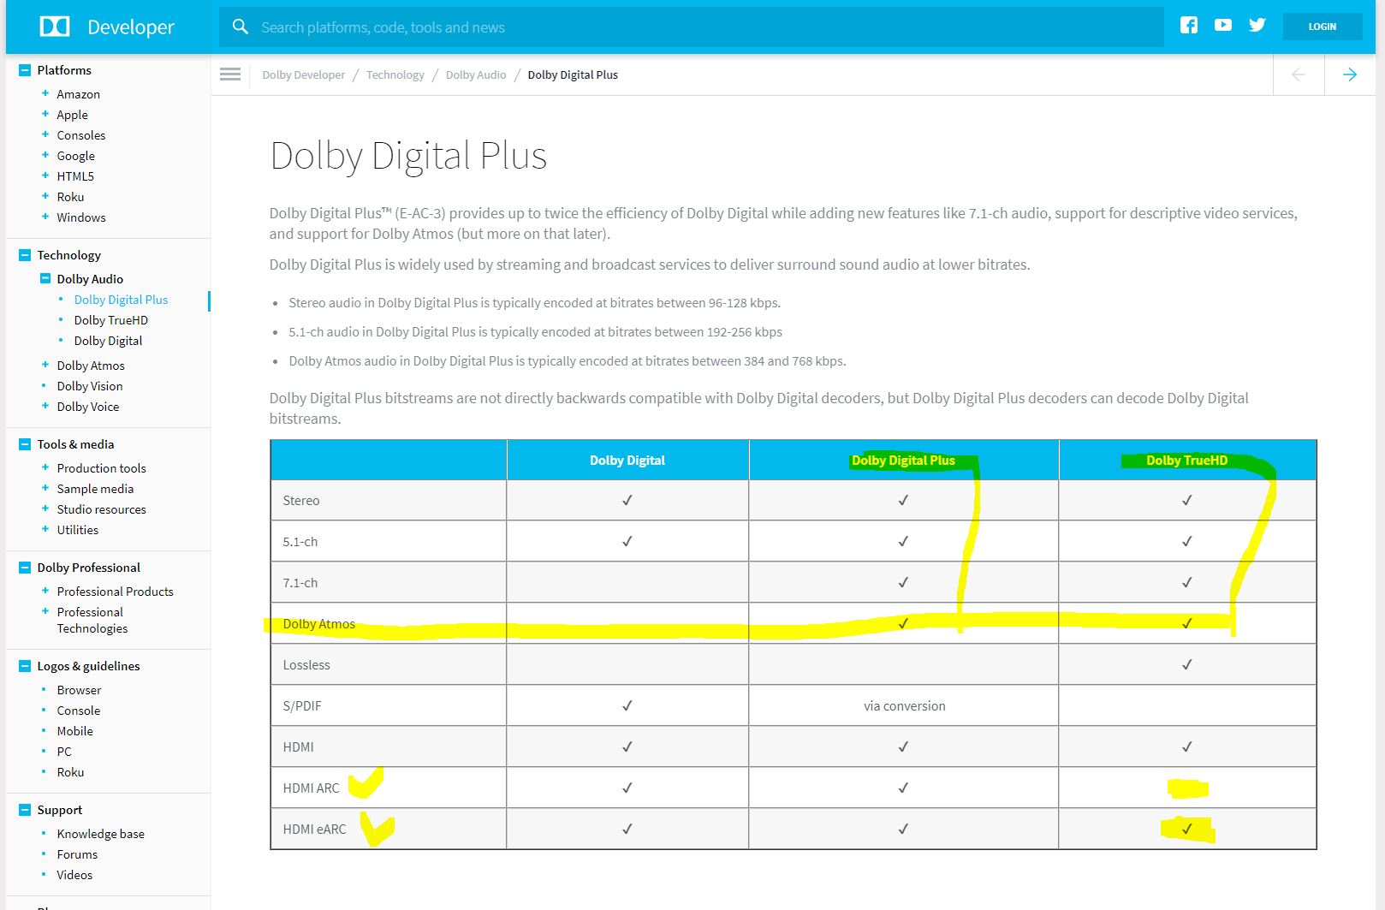Open Videos support link

(74, 875)
